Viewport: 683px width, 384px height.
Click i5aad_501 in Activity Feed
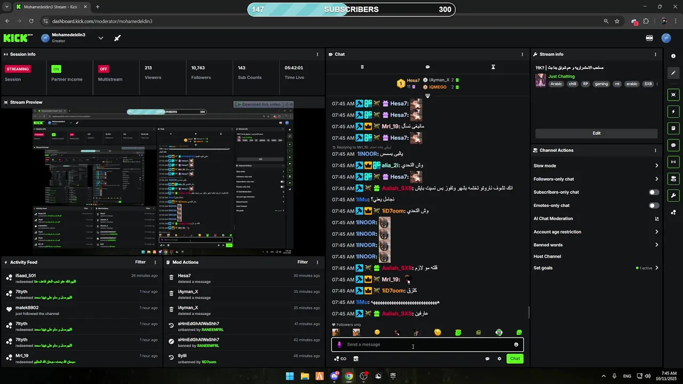point(26,276)
